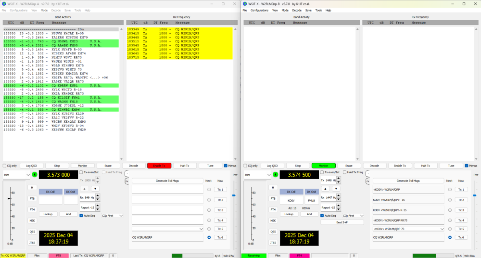
Task: Switch to FT4 mode button in window B
Action: (273, 210)
